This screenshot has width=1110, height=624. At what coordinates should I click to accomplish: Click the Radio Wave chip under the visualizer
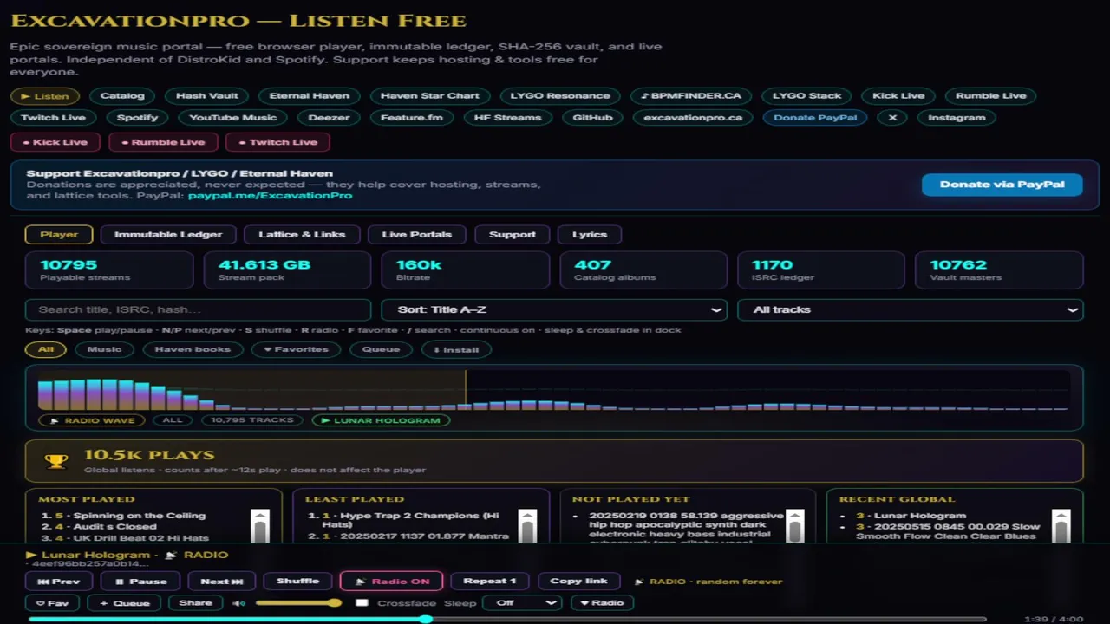click(x=91, y=420)
